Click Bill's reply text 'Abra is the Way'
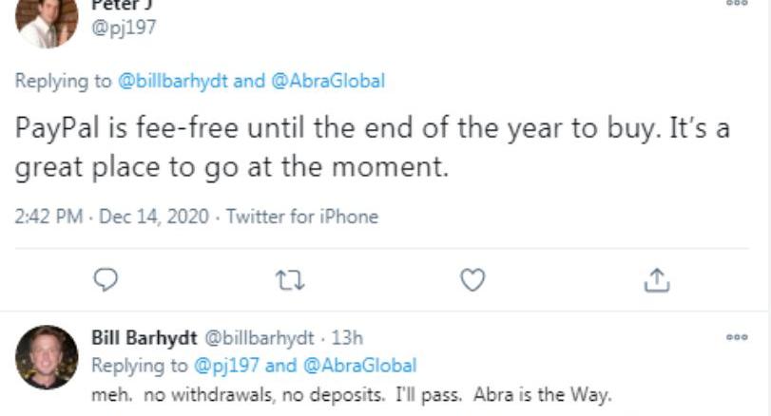The image size is (771, 416). [542, 395]
